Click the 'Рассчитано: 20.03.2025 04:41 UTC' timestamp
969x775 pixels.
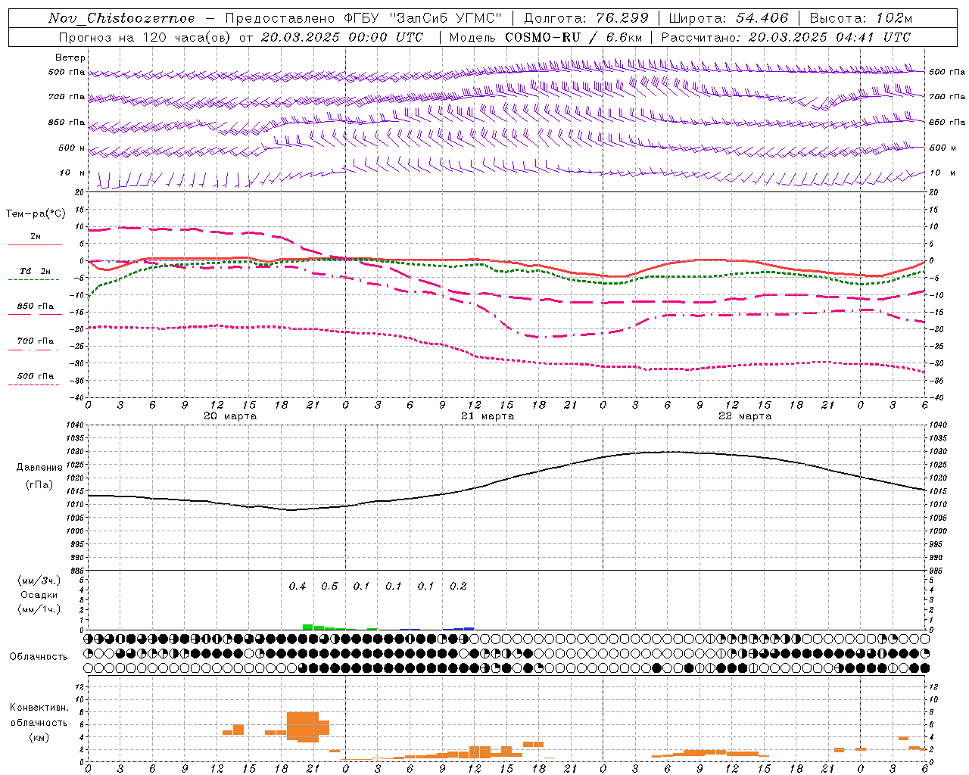click(x=786, y=37)
